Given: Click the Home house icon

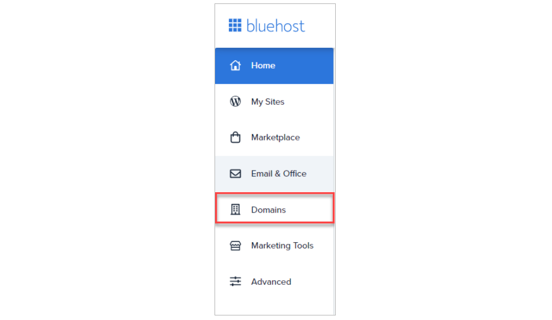Looking at the screenshot, I should (235, 65).
